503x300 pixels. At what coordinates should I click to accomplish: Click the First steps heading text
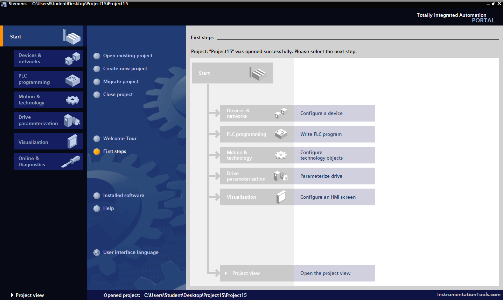point(202,37)
